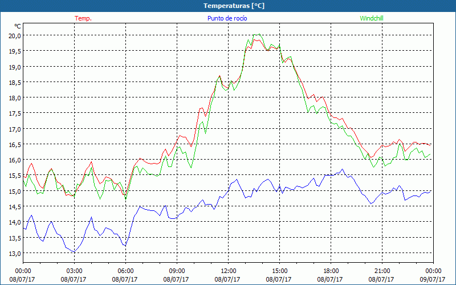The height and width of the screenshot is (285, 456).
Task: Click the 16,5 y-axis value
Action: click(15, 145)
